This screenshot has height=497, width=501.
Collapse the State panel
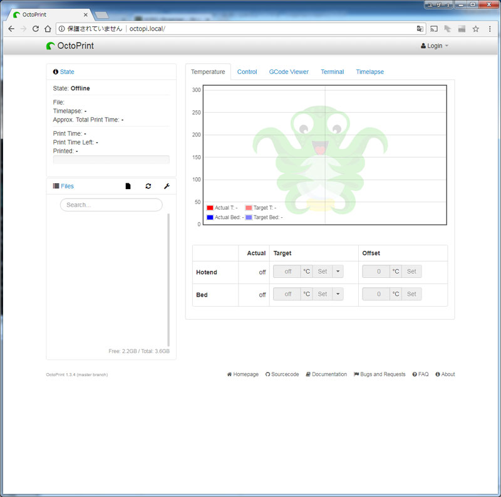(x=67, y=72)
